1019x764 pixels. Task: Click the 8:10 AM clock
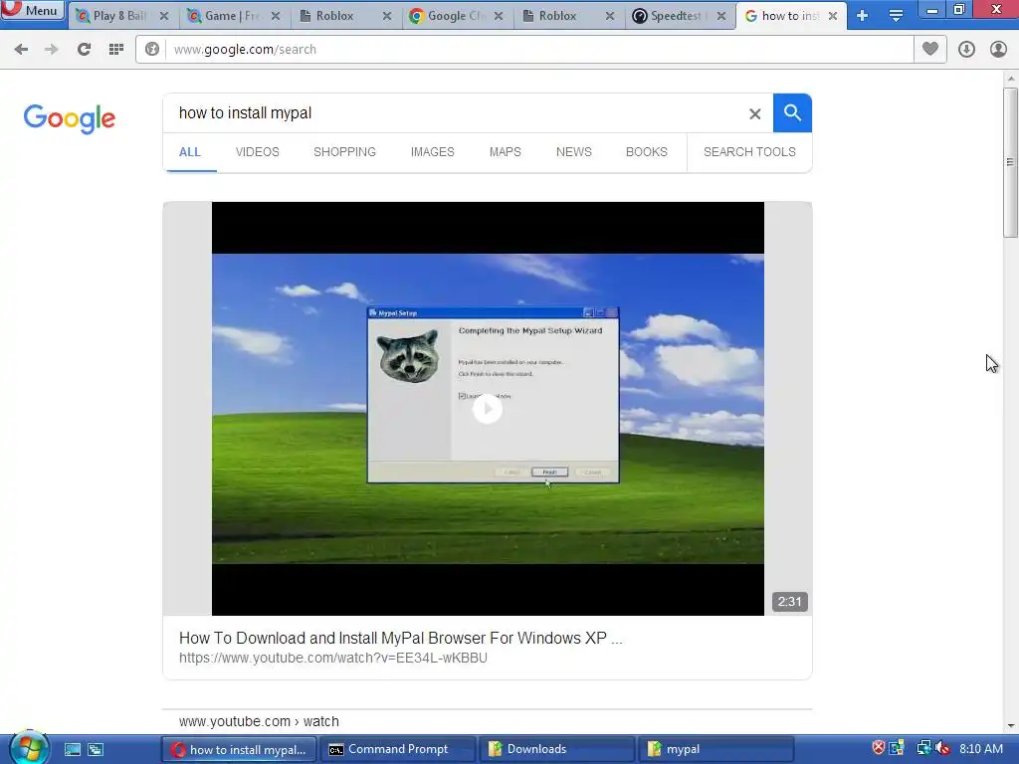tap(980, 749)
